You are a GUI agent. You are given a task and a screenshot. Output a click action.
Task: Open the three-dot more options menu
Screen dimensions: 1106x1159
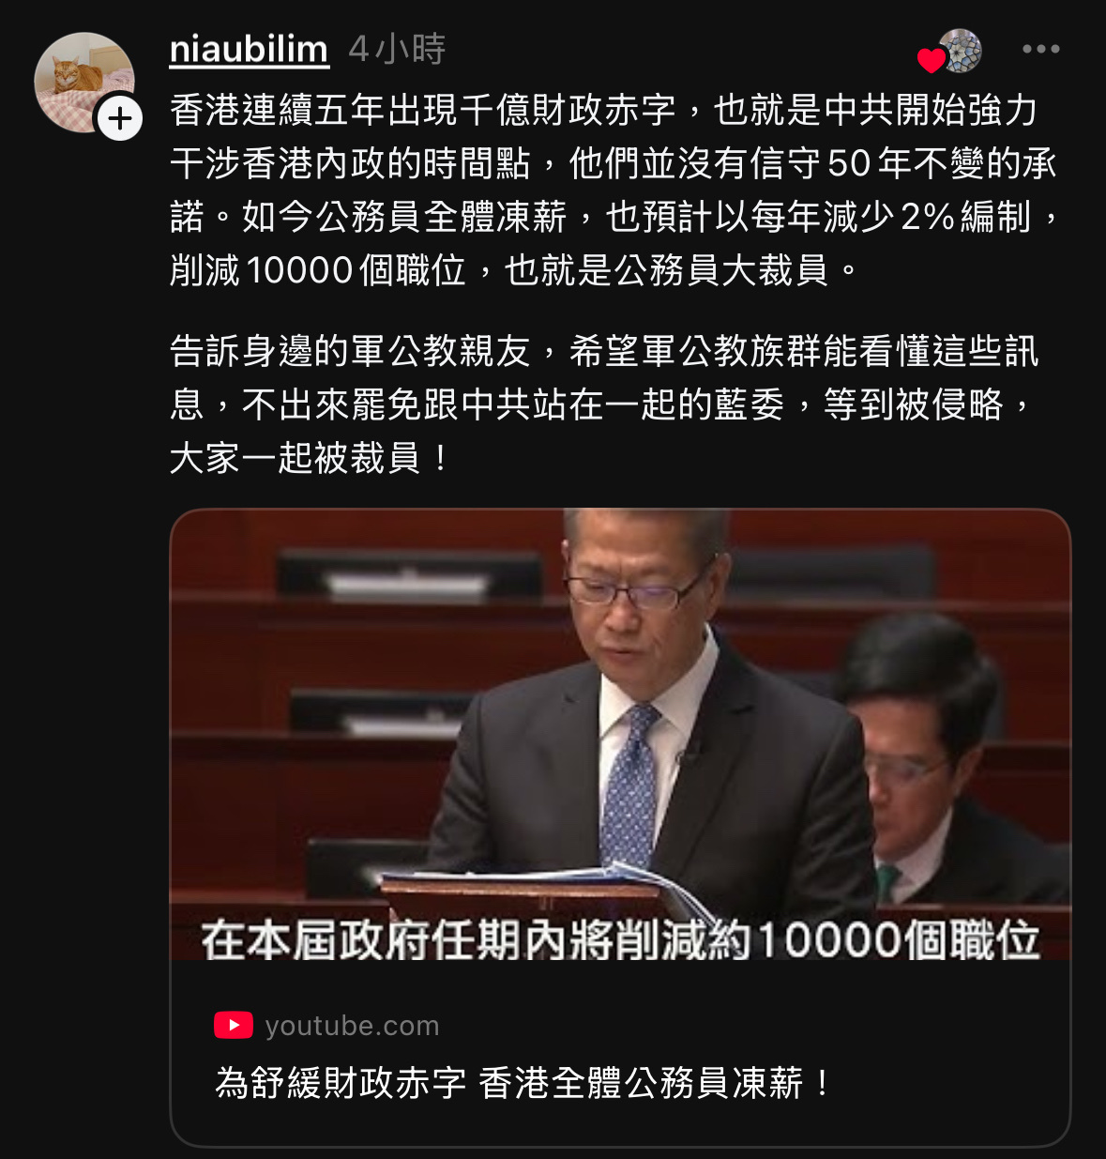click(1040, 49)
